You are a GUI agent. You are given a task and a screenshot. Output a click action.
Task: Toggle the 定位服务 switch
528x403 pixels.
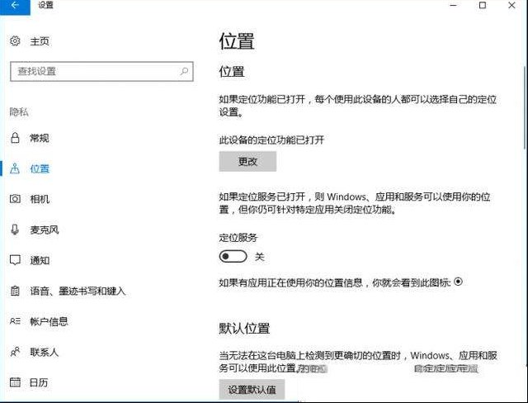(233, 257)
